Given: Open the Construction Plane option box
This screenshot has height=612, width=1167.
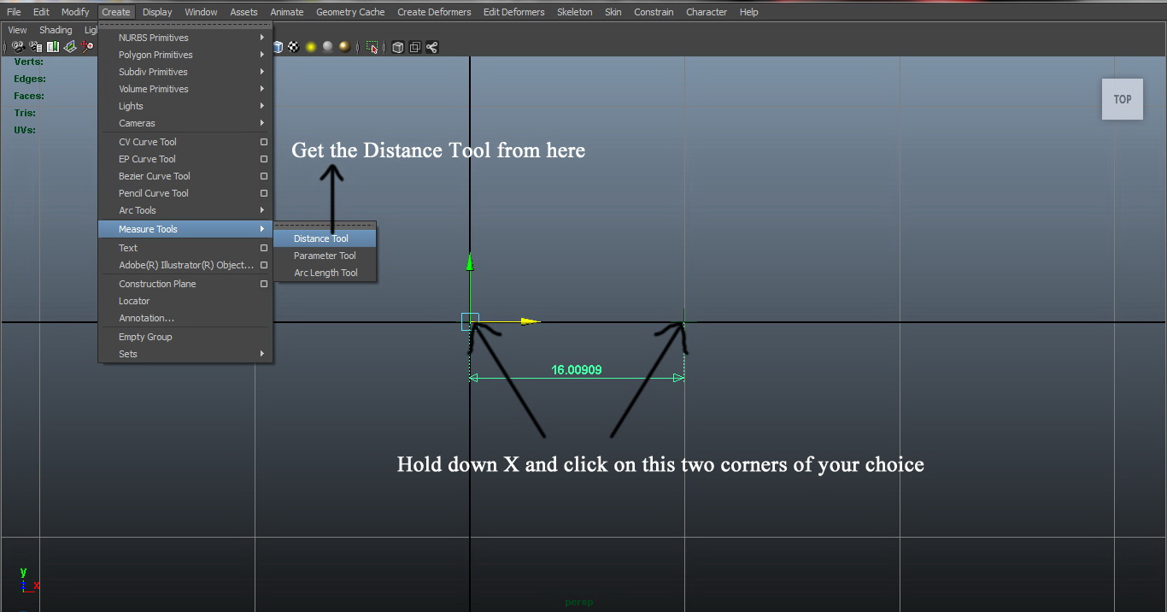Looking at the screenshot, I should [264, 284].
